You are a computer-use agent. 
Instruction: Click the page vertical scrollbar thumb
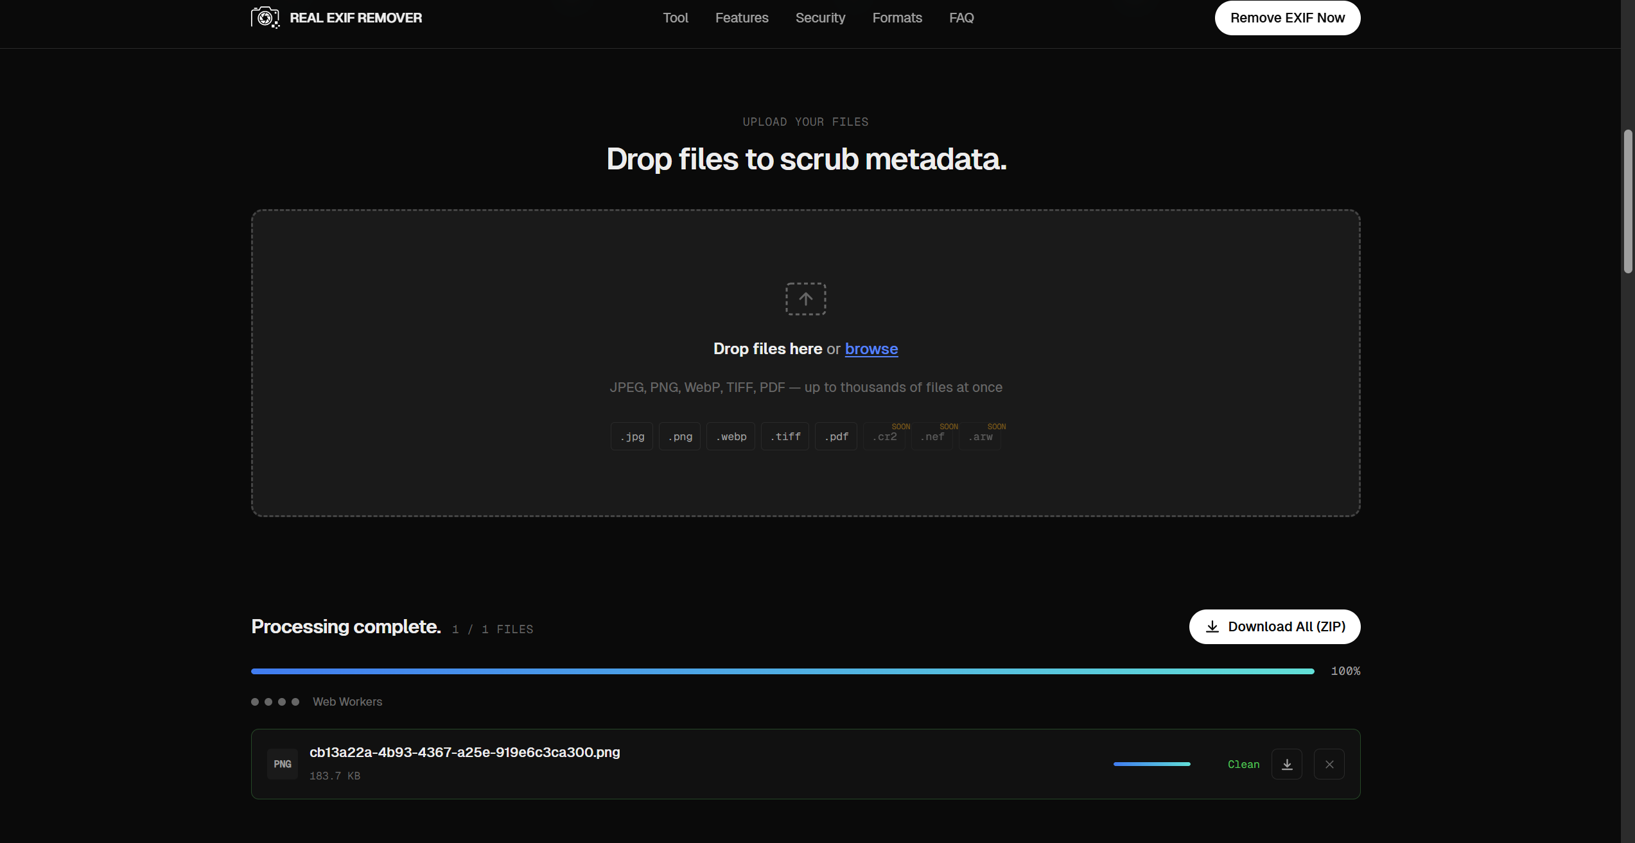[x=1627, y=201]
